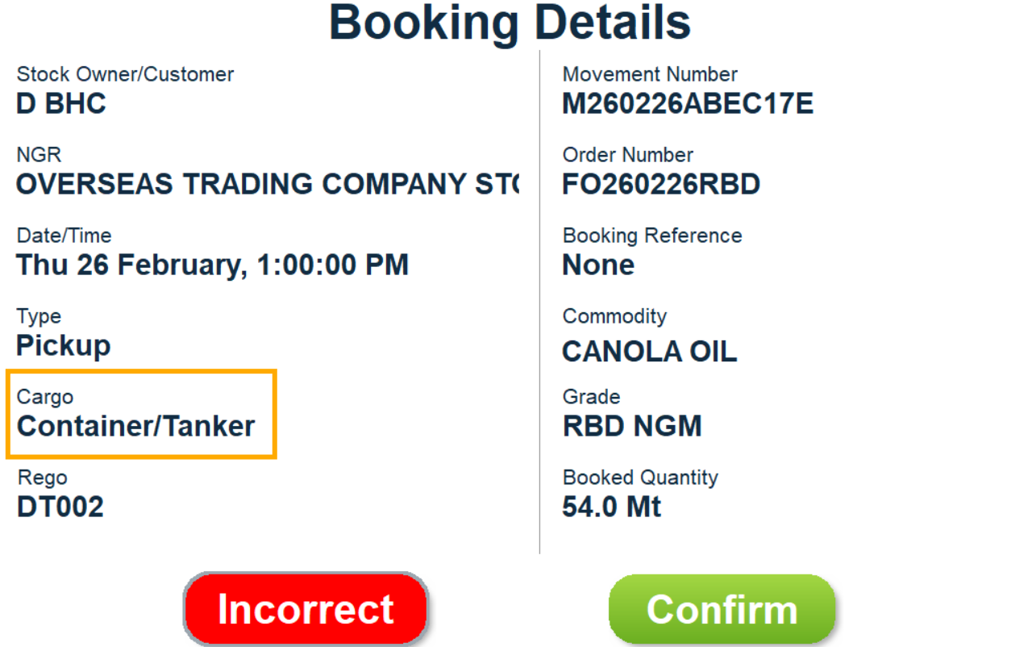This screenshot has height=647, width=1011.
Task: Click the Stock Owner/Customer label
Action: 125,74
